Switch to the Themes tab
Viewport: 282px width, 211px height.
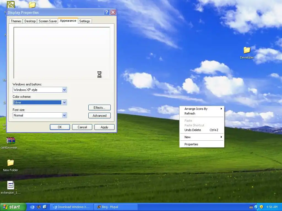click(x=16, y=21)
